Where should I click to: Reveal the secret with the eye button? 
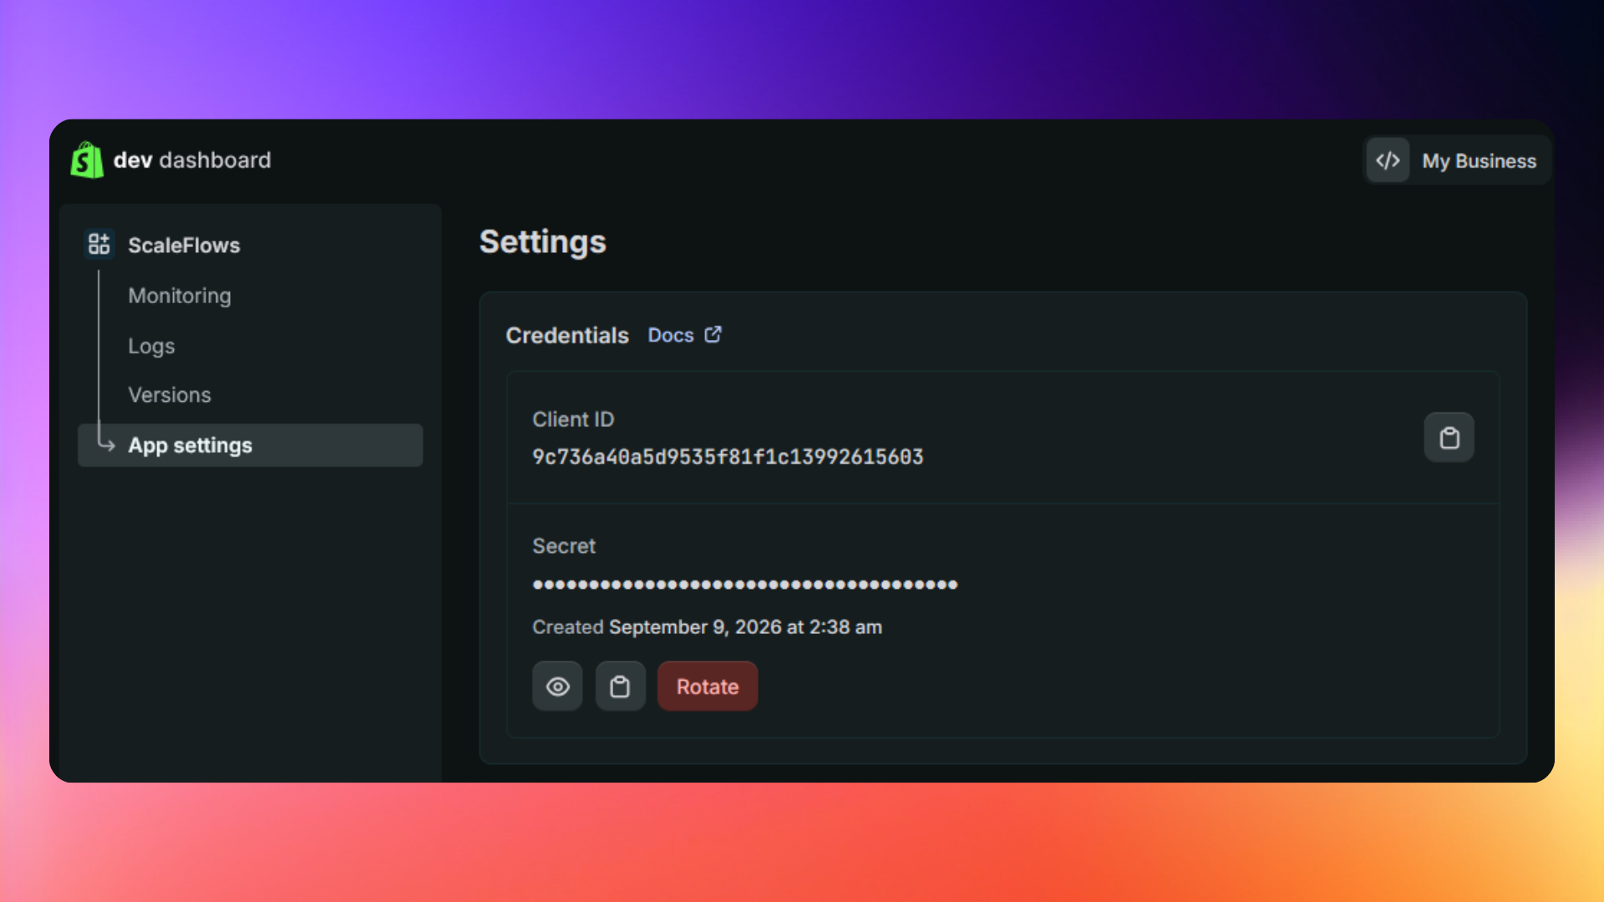pyautogui.click(x=557, y=687)
